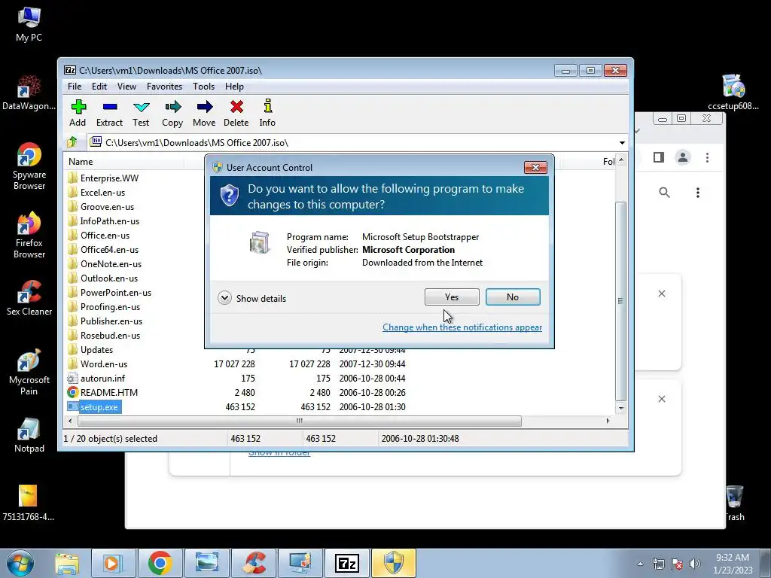Select the Spyware Browser desktop icon
This screenshot has height=578, width=771.
point(29,166)
